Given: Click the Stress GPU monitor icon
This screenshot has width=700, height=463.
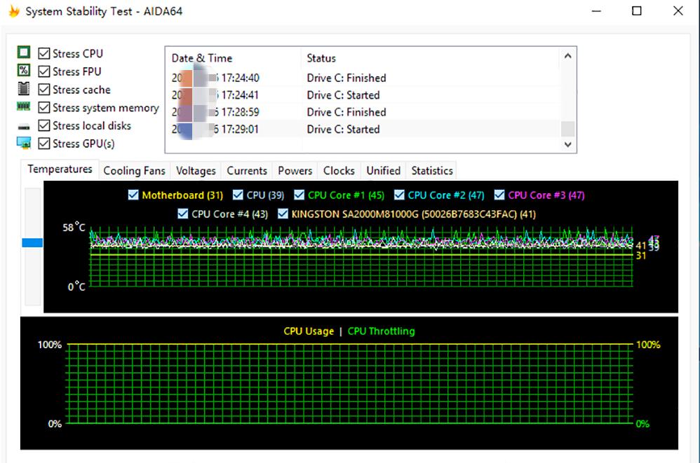Looking at the screenshot, I should [x=23, y=144].
